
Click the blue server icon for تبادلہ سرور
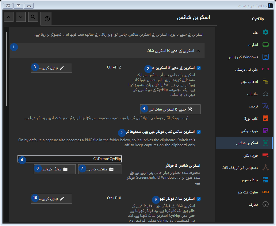[x=266, y=180]
